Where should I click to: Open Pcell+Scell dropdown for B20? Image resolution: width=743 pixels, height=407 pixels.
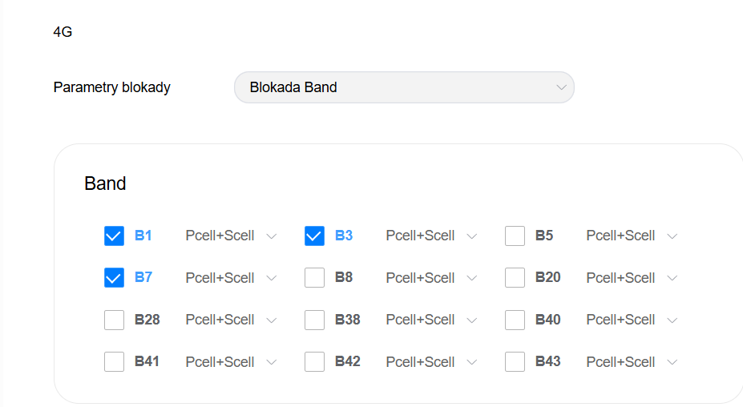click(x=632, y=278)
